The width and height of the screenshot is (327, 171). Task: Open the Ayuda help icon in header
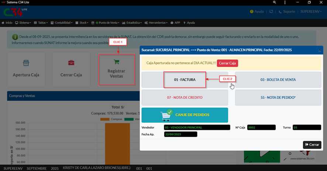tap(252, 12)
